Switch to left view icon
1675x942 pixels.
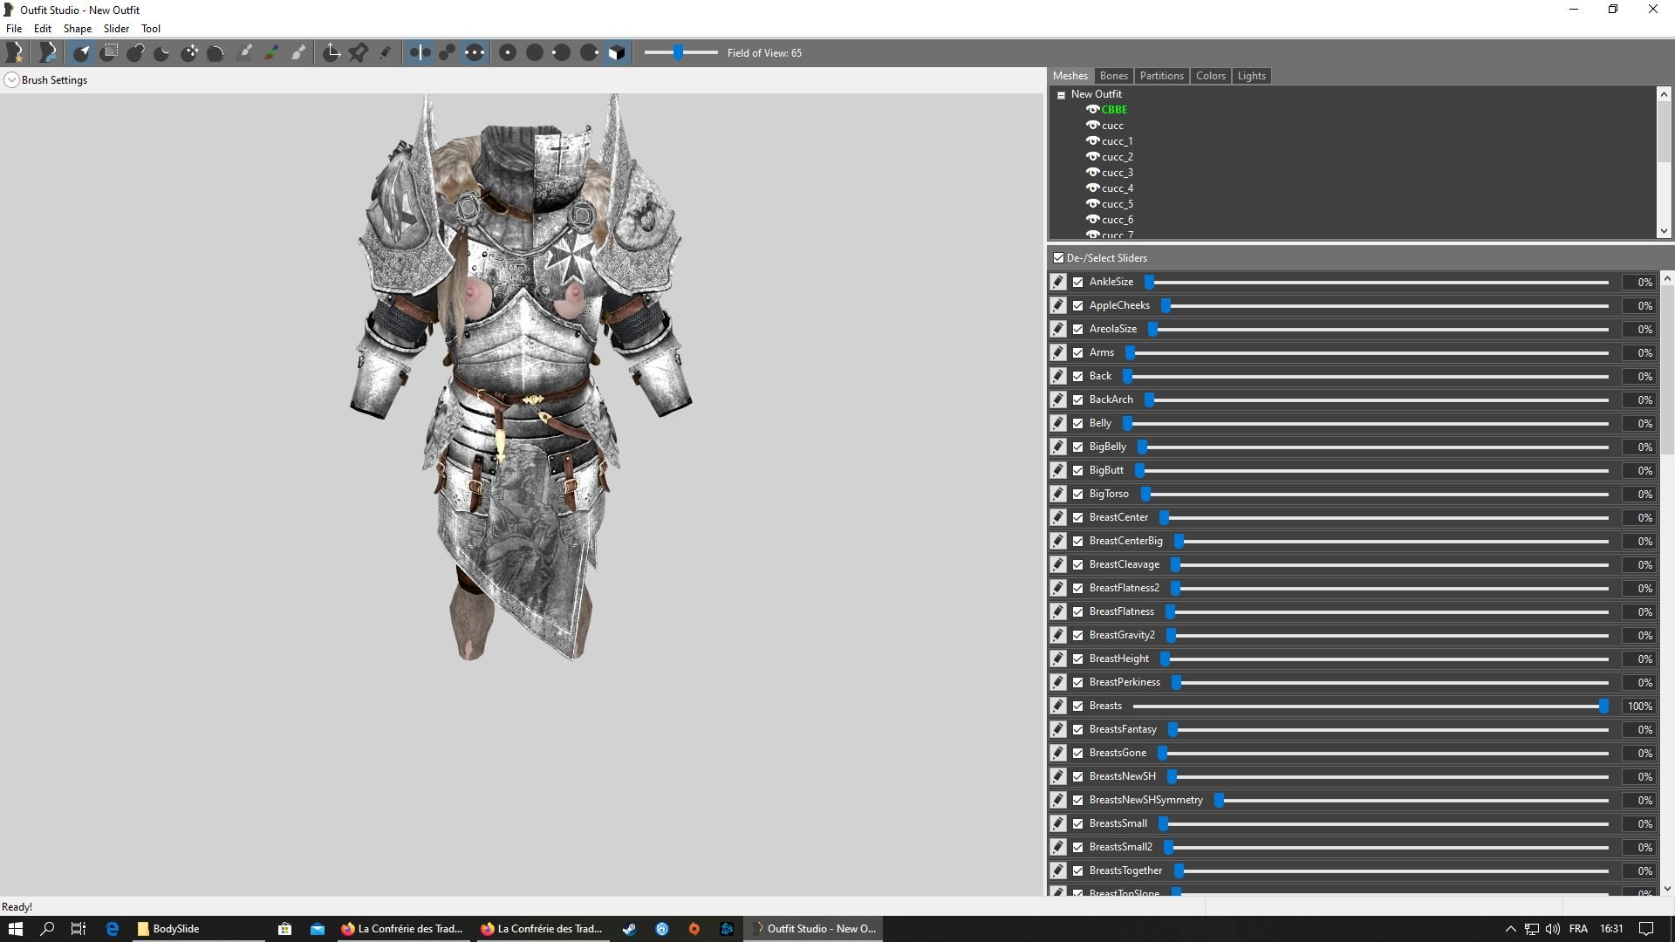click(x=562, y=53)
